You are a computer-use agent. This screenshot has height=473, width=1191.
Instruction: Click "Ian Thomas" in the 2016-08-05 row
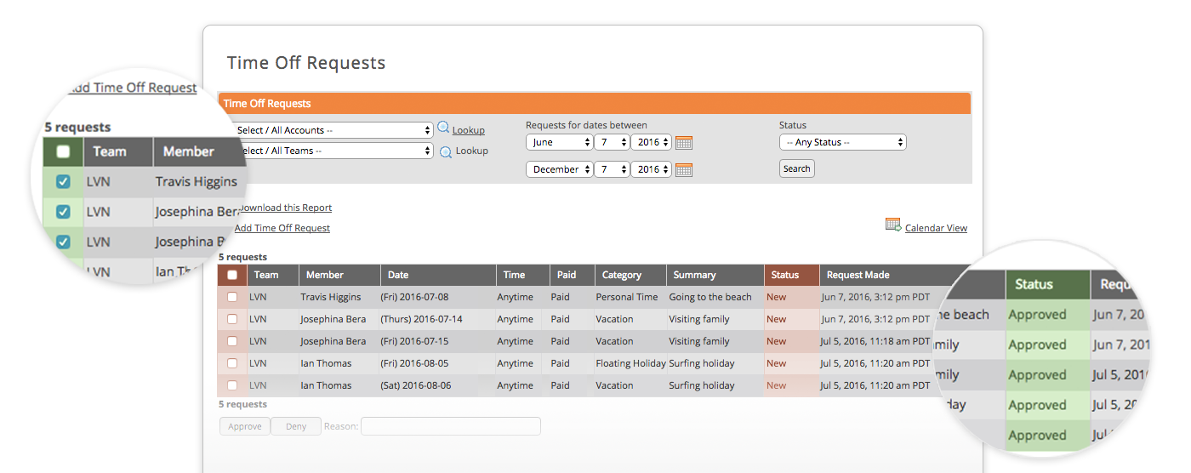click(x=326, y=363)
